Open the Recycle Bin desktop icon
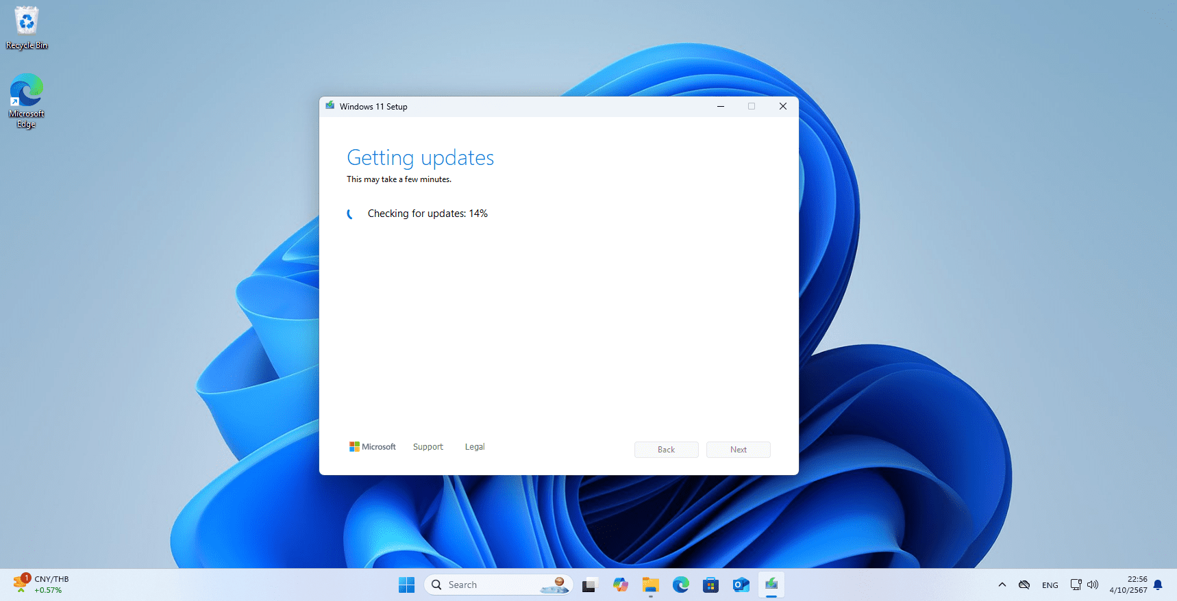Viewport: 1177px width, 601px height. [27, 28]
